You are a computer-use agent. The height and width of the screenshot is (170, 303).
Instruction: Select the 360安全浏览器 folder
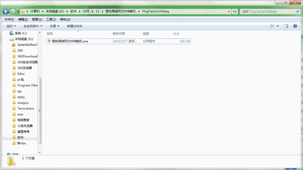pos(27,62)
